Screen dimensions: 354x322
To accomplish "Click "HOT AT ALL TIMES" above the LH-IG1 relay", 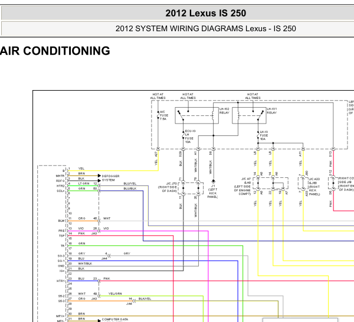I will click(253, 96).
